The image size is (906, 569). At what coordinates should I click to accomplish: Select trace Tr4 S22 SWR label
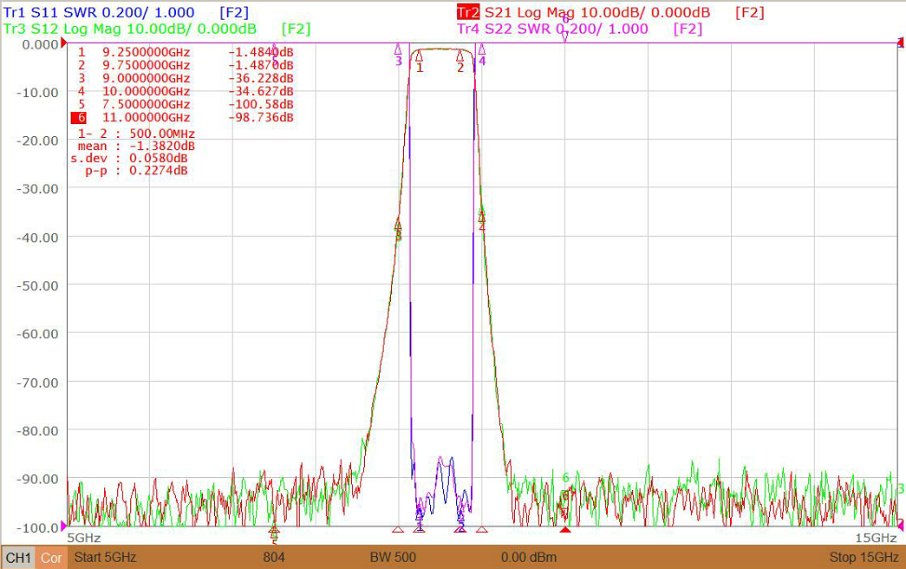click(x=553, y=29)
